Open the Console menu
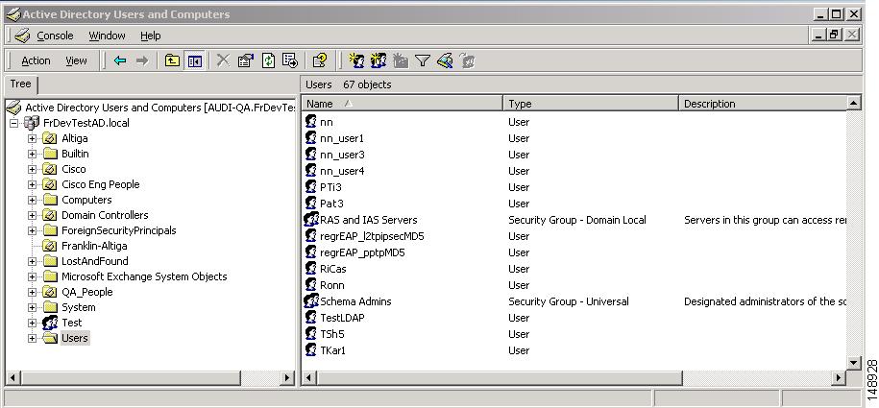The width and height of the screenshot is (879, 408). [x=55, y=36]
